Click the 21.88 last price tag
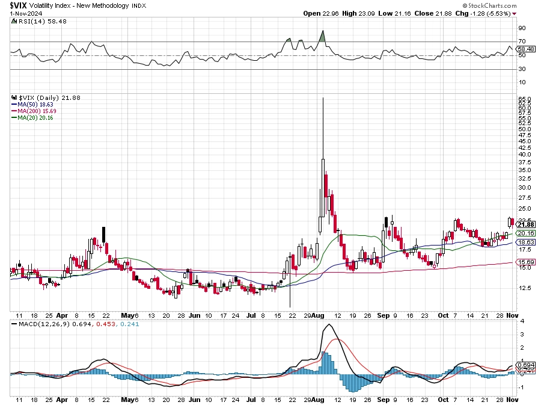Image resolution: width=541 pixels, height=405 pixels. [x=526, y=225]
